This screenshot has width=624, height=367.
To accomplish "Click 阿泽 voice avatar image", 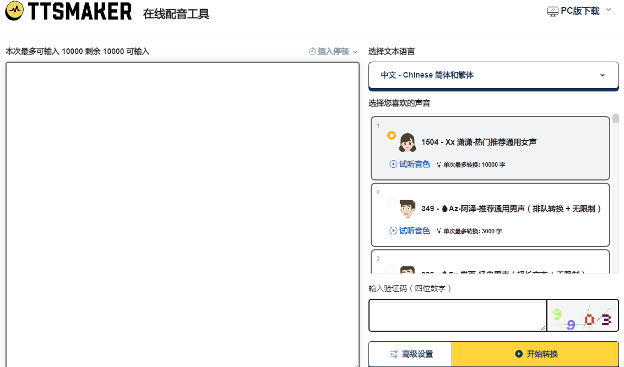I will pyautogui.click(x=409, y=210).
